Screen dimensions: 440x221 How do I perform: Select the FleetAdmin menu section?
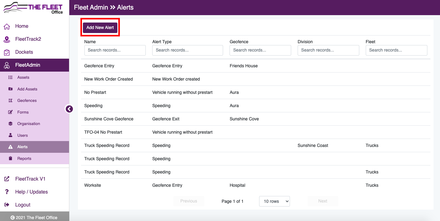tap(35, 65)
